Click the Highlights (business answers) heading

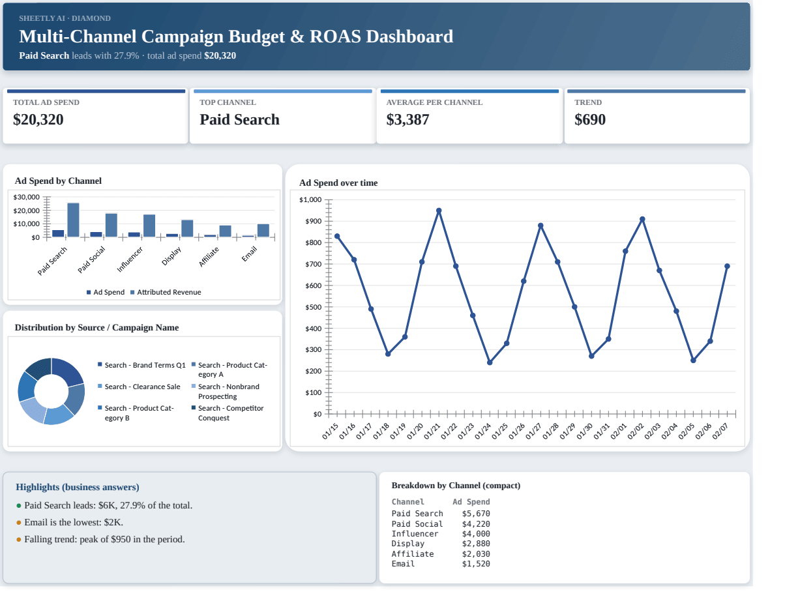tap(78, 487)
